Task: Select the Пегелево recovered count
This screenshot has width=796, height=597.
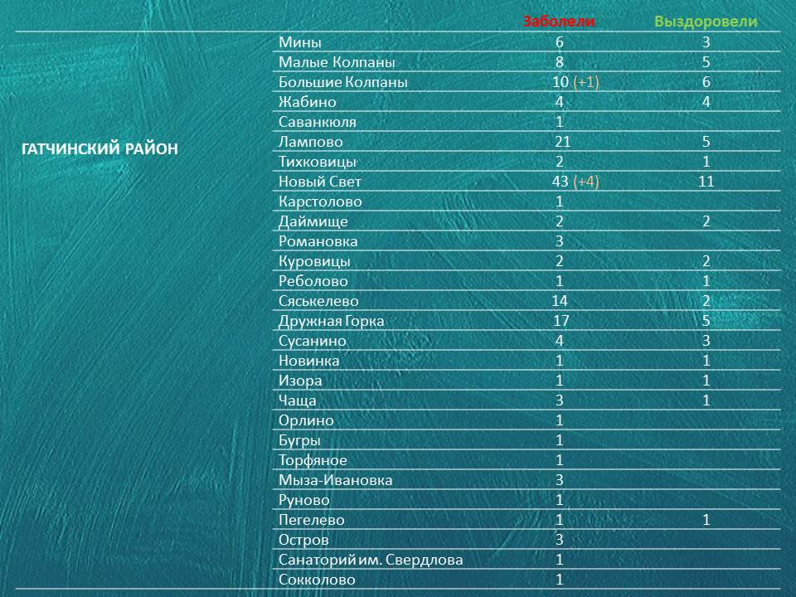Action: 706,520
